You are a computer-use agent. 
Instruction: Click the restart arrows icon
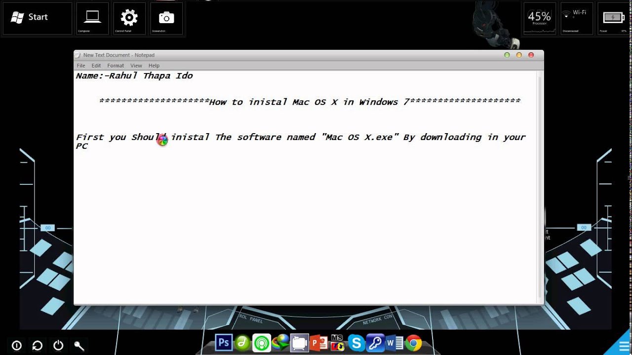38,345
